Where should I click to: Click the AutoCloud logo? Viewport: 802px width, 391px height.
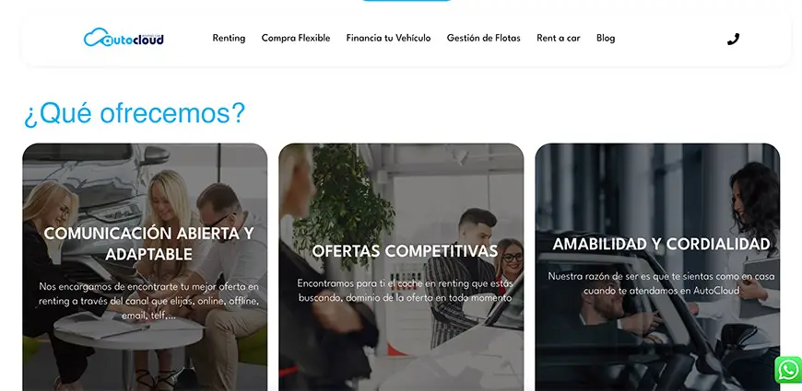point(124,38)
